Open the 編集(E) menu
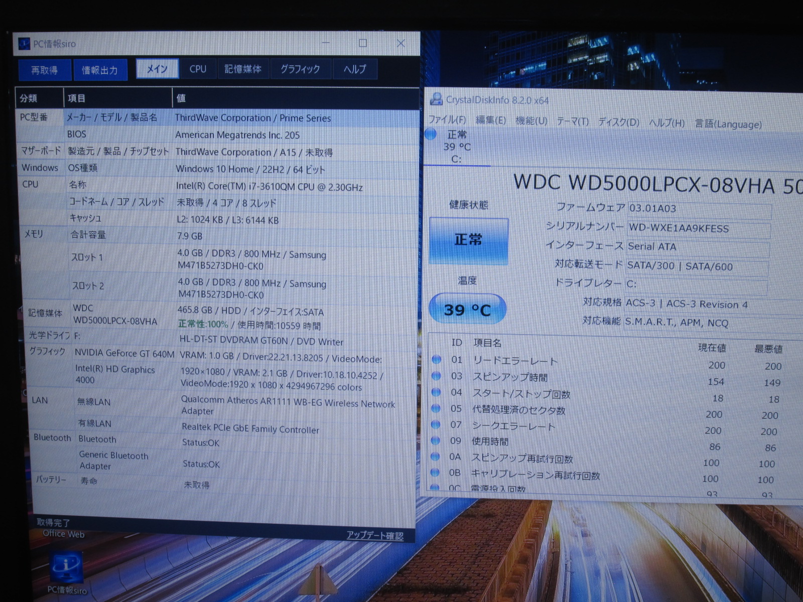The height and width of the screenshot is (602, 803). (x=490, y=120)
